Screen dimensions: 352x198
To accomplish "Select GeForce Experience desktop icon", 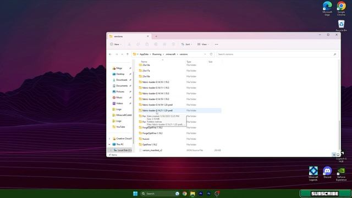I will click(x=341, y=174).
